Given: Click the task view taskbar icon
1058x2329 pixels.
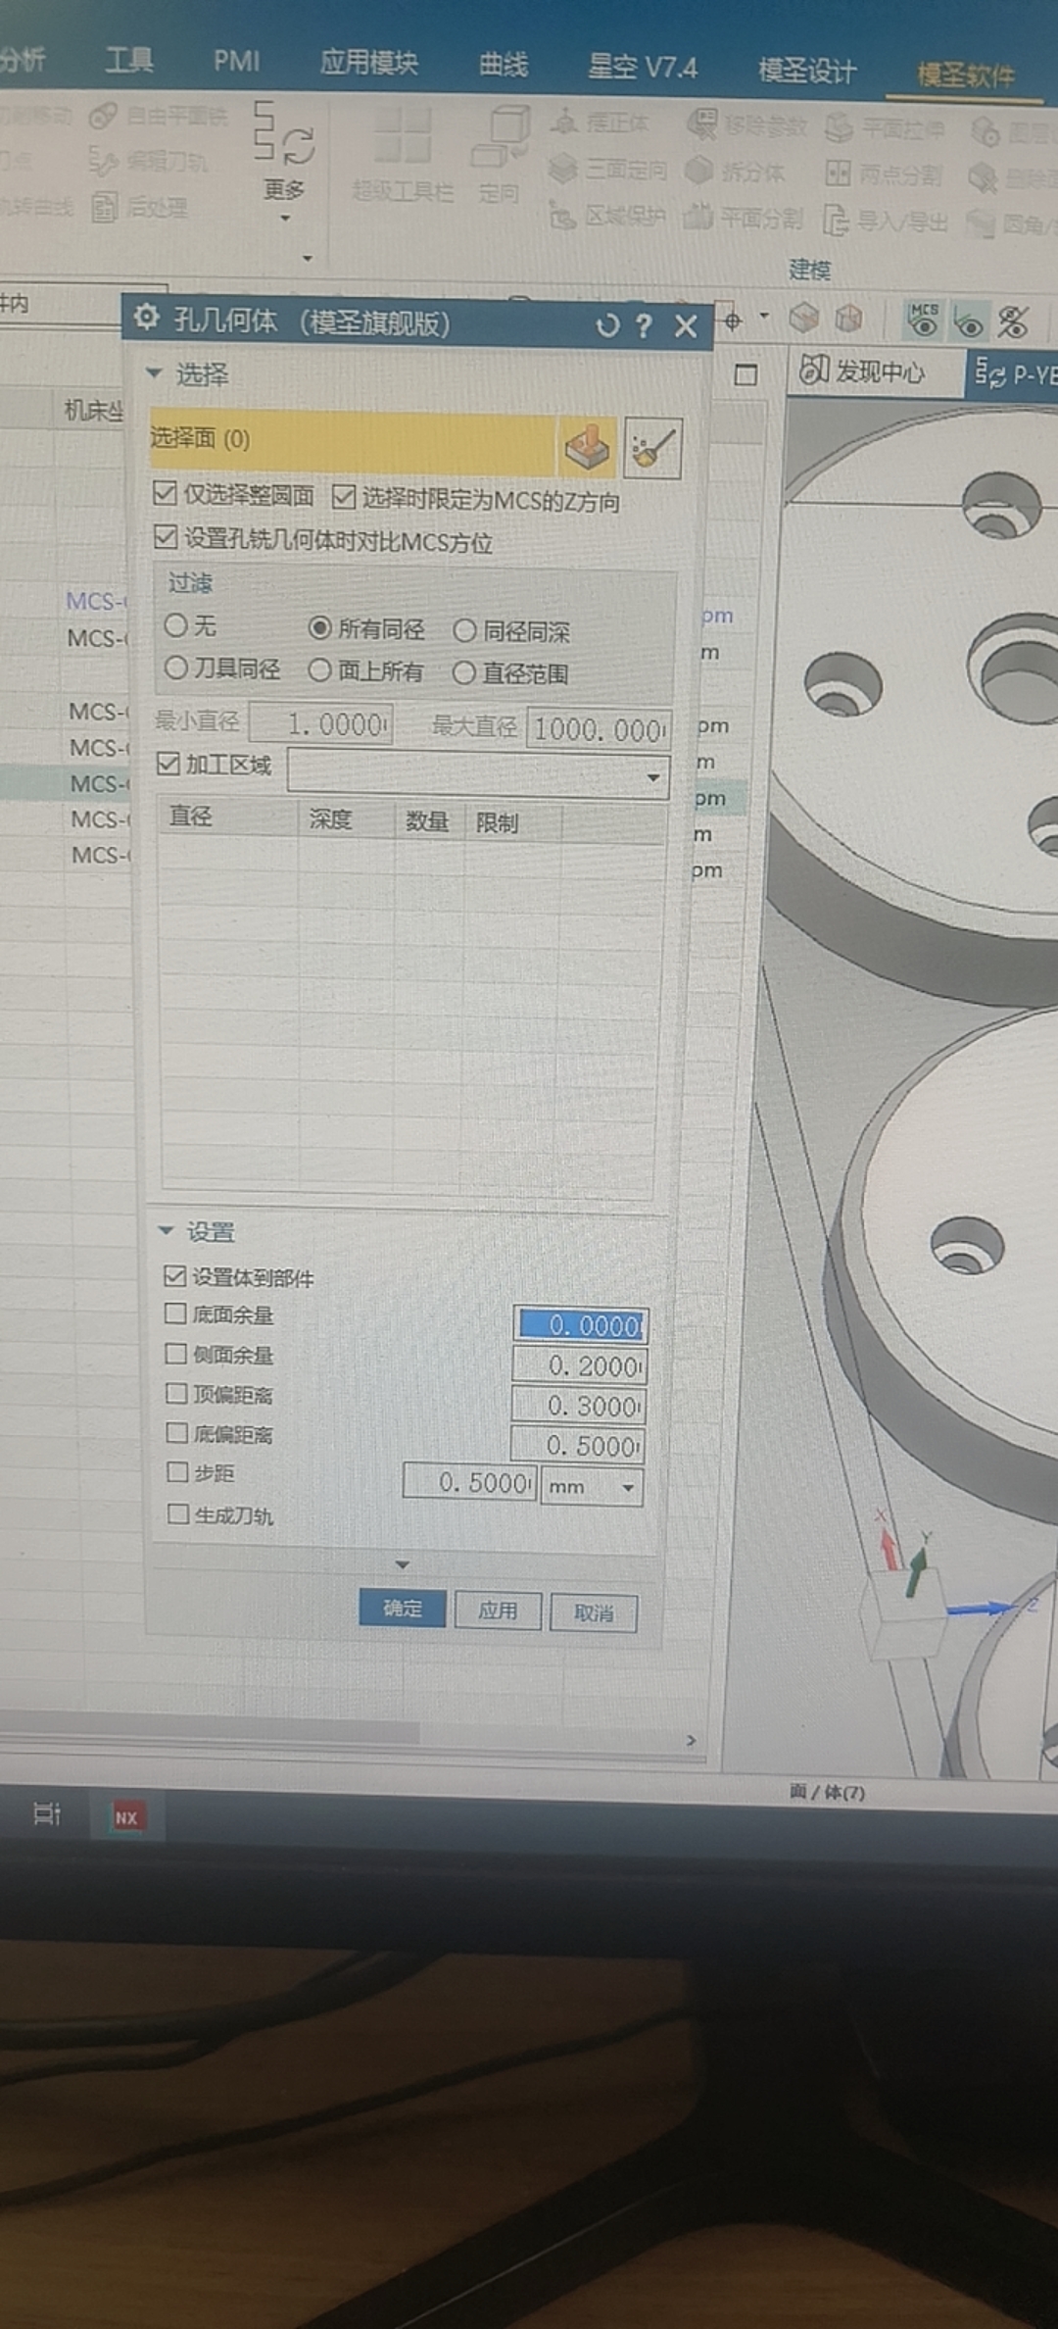Looking at the screenshot, I should 46,1813.
